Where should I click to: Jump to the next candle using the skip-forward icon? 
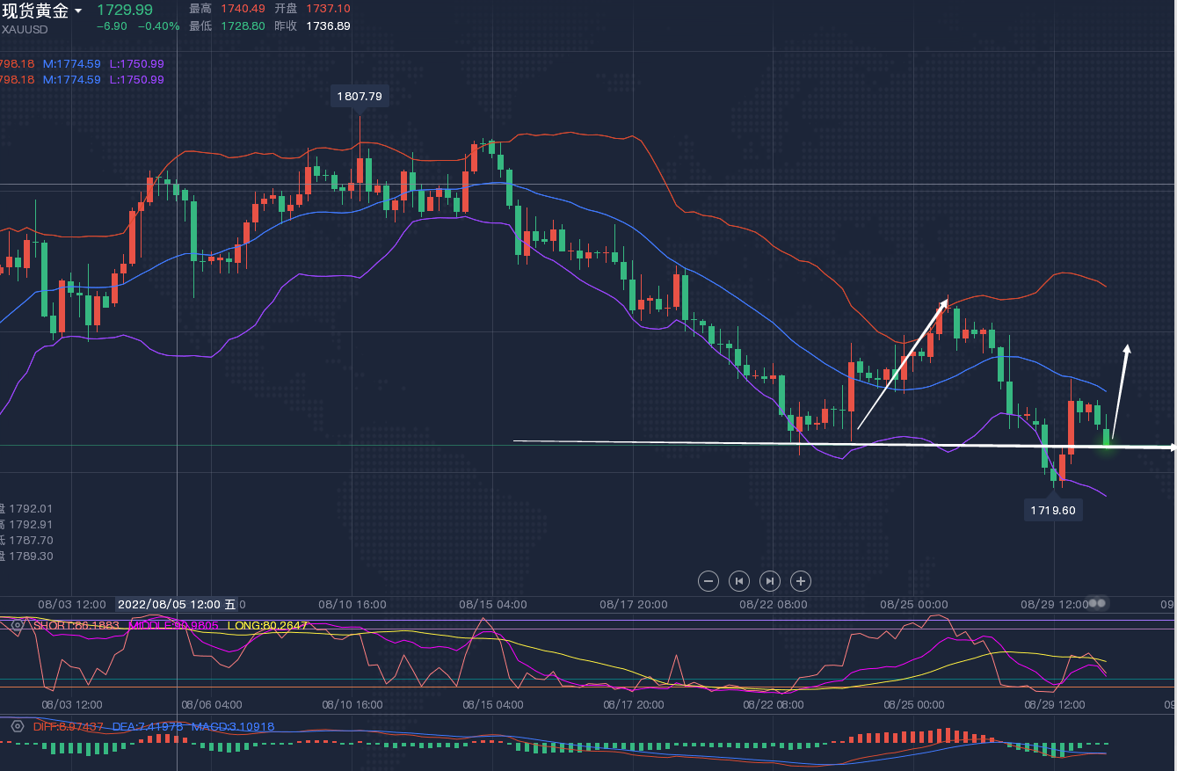pyautogui.click(x=770, y=580)
